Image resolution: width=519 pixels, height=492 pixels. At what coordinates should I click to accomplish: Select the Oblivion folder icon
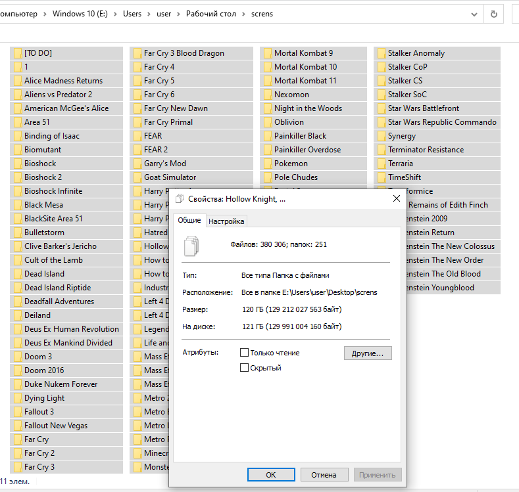[268, 122]
